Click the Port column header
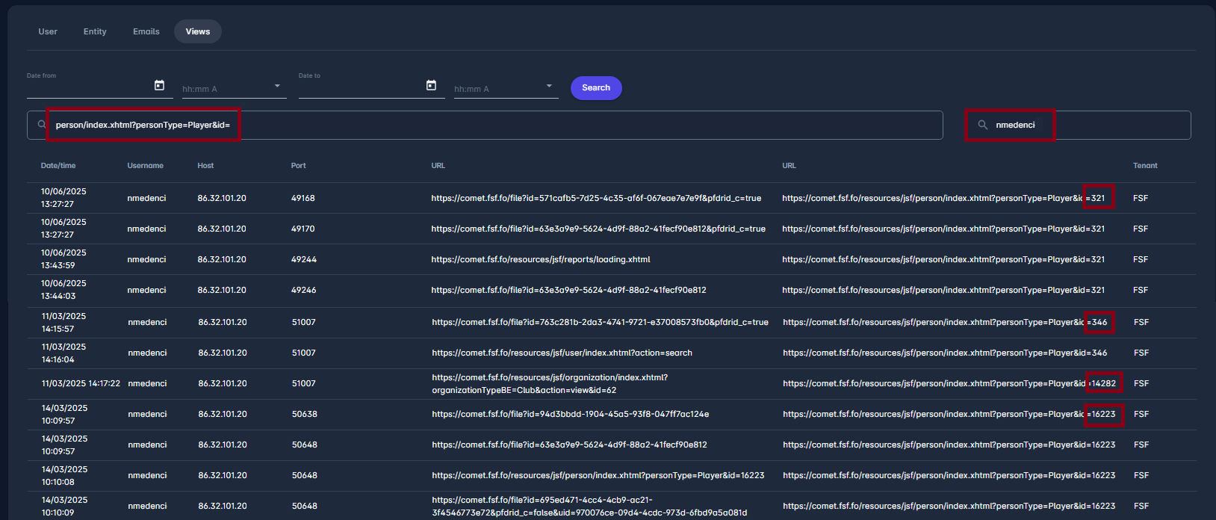The height and width of the screenshot is (520, 1216). click(298, 166)
